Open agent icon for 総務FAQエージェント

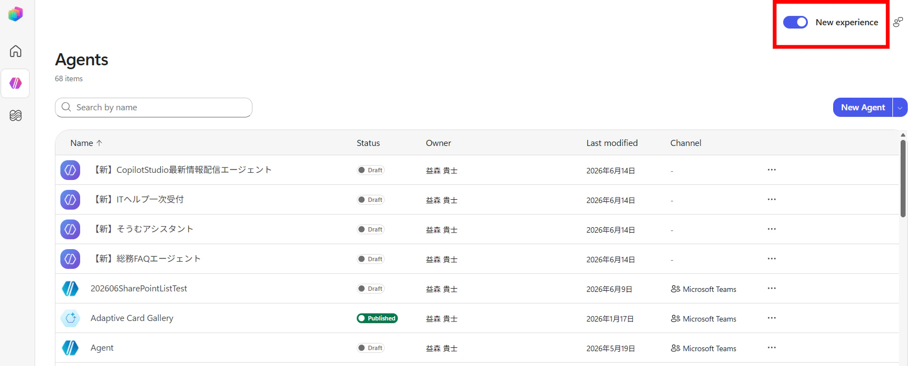pos(70,259)
